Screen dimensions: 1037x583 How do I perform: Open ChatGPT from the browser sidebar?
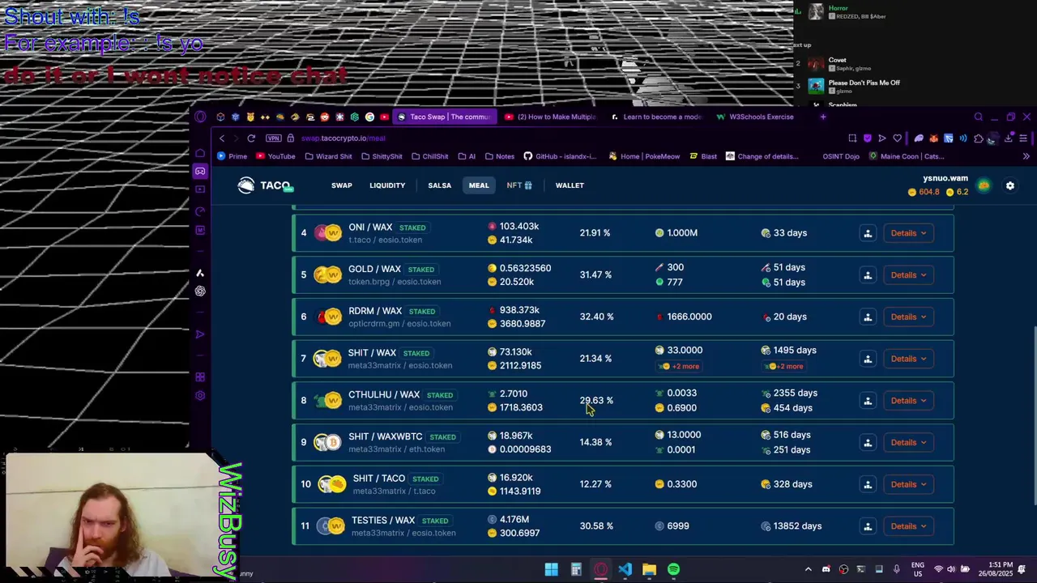pyautogui.click(x=200, y=291)
